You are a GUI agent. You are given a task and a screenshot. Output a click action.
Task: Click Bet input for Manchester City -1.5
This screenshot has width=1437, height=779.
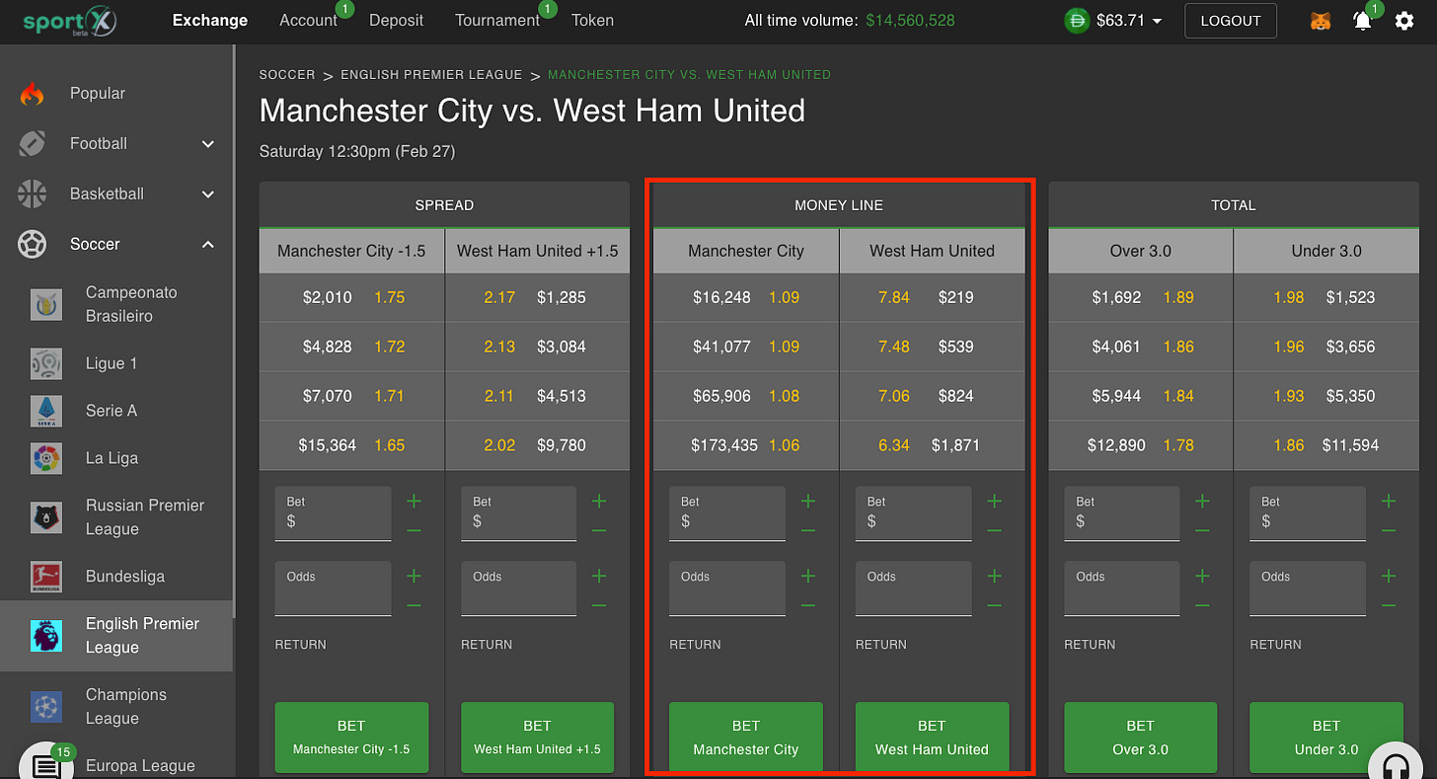(333, 513)
